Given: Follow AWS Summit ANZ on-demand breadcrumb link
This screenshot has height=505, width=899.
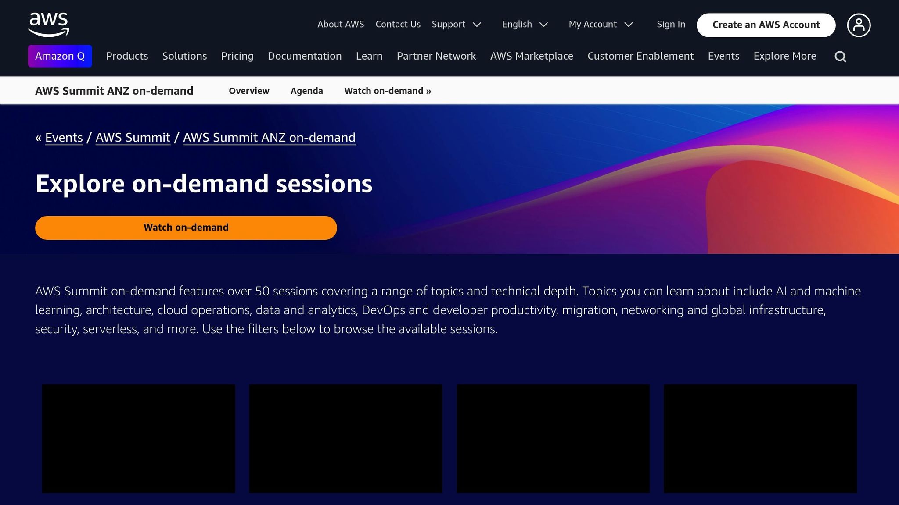Looking at the screenshot, I should [x=269, y=138].
